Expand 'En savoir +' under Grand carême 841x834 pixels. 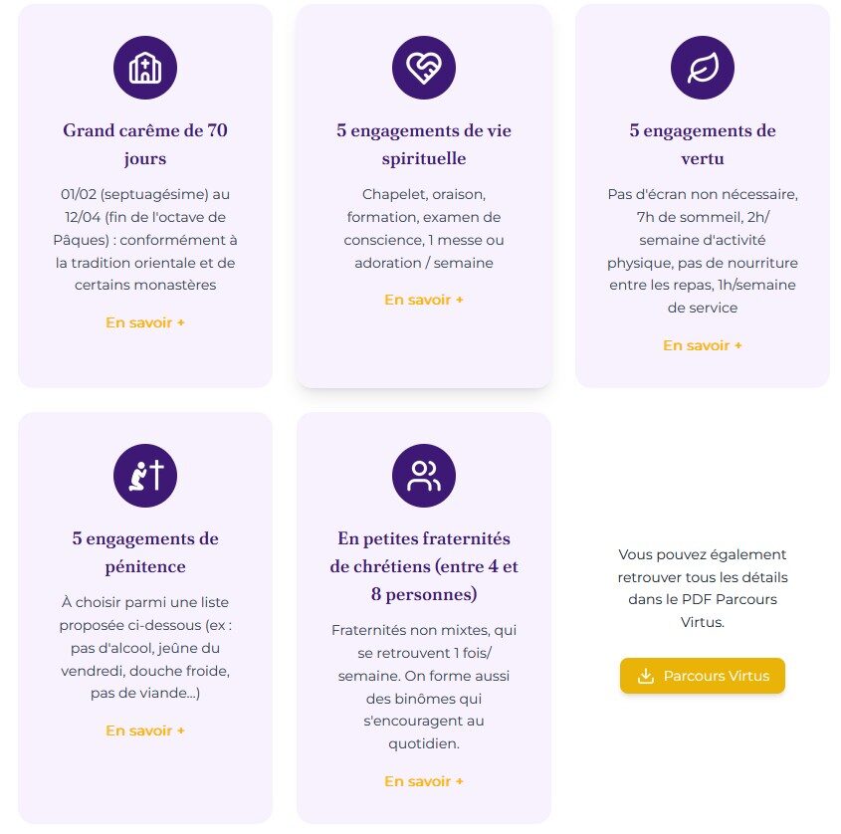coord(145,322)
